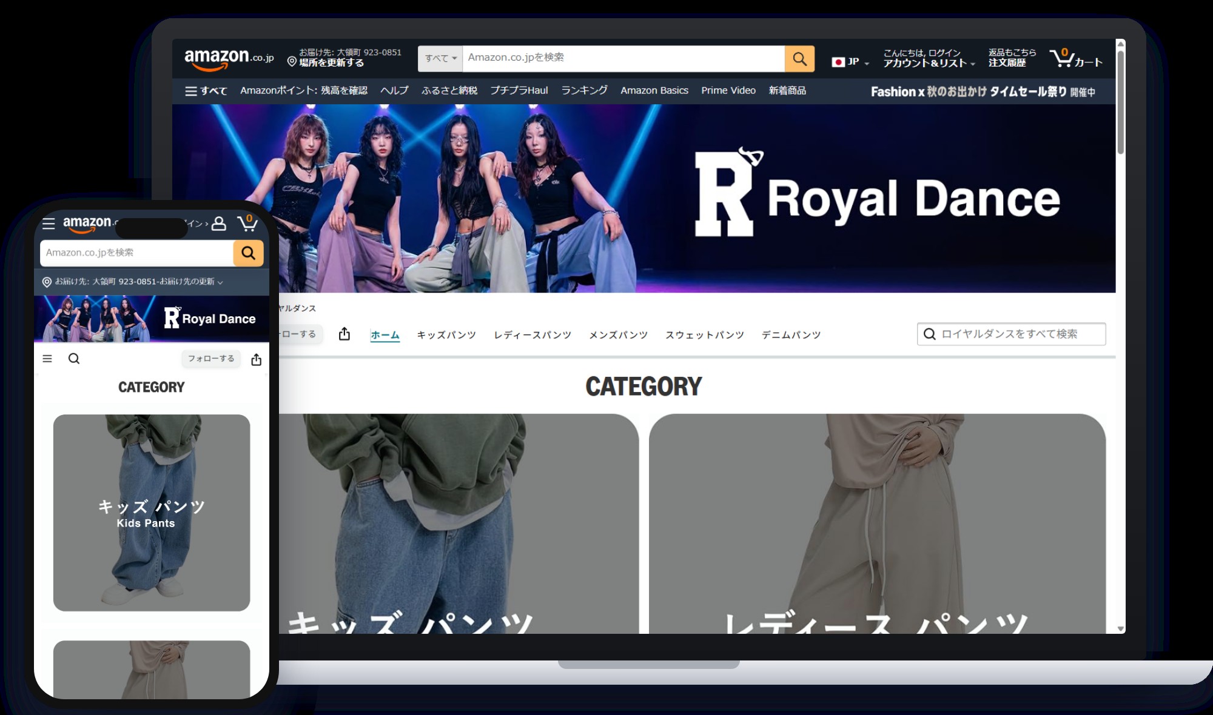Click 注文履歴 returns and orders link
This screenshot has width=1213, height=715.
tap(1012, 58)
